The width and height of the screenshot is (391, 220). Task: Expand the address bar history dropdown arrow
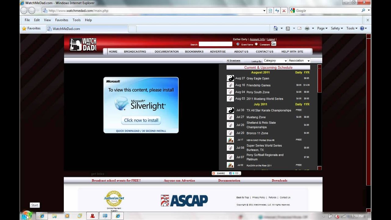point(264,10)
